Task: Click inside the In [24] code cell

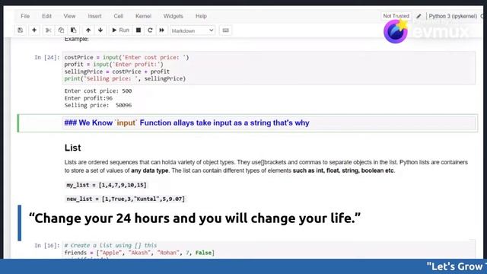Action: tap(269, 68)
